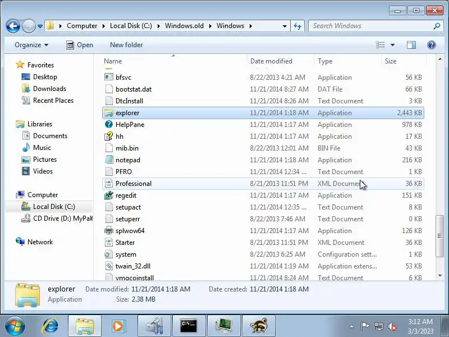Click the scroll up arrow of file list
Image resolution: width=449 pixels, height=337 pixels.
point(439,59)
